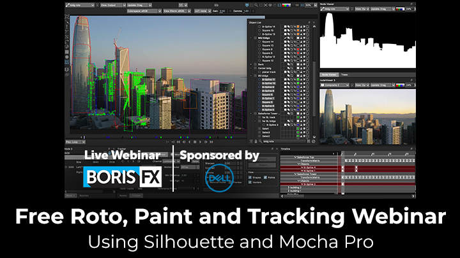
Task: Click the circle shape tool in left toolbar
Action: pos(67,57)
